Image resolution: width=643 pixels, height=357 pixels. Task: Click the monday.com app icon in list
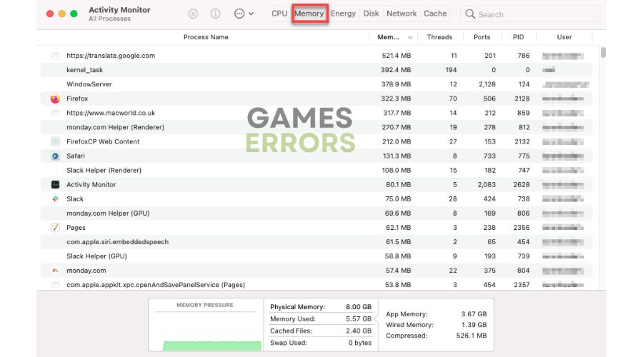tap(55, 271)
